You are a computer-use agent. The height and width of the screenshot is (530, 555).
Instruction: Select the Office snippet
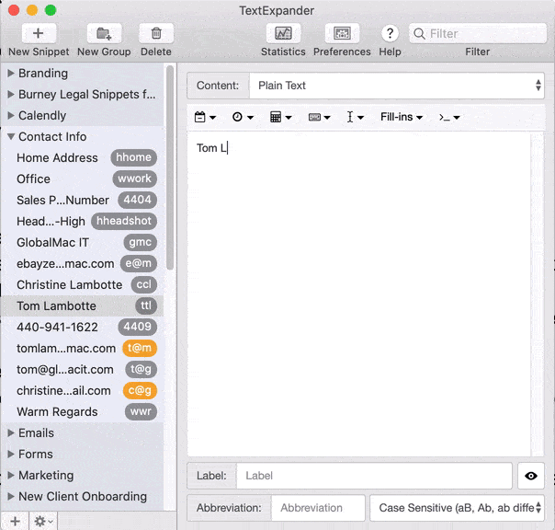tap(82, 179)
